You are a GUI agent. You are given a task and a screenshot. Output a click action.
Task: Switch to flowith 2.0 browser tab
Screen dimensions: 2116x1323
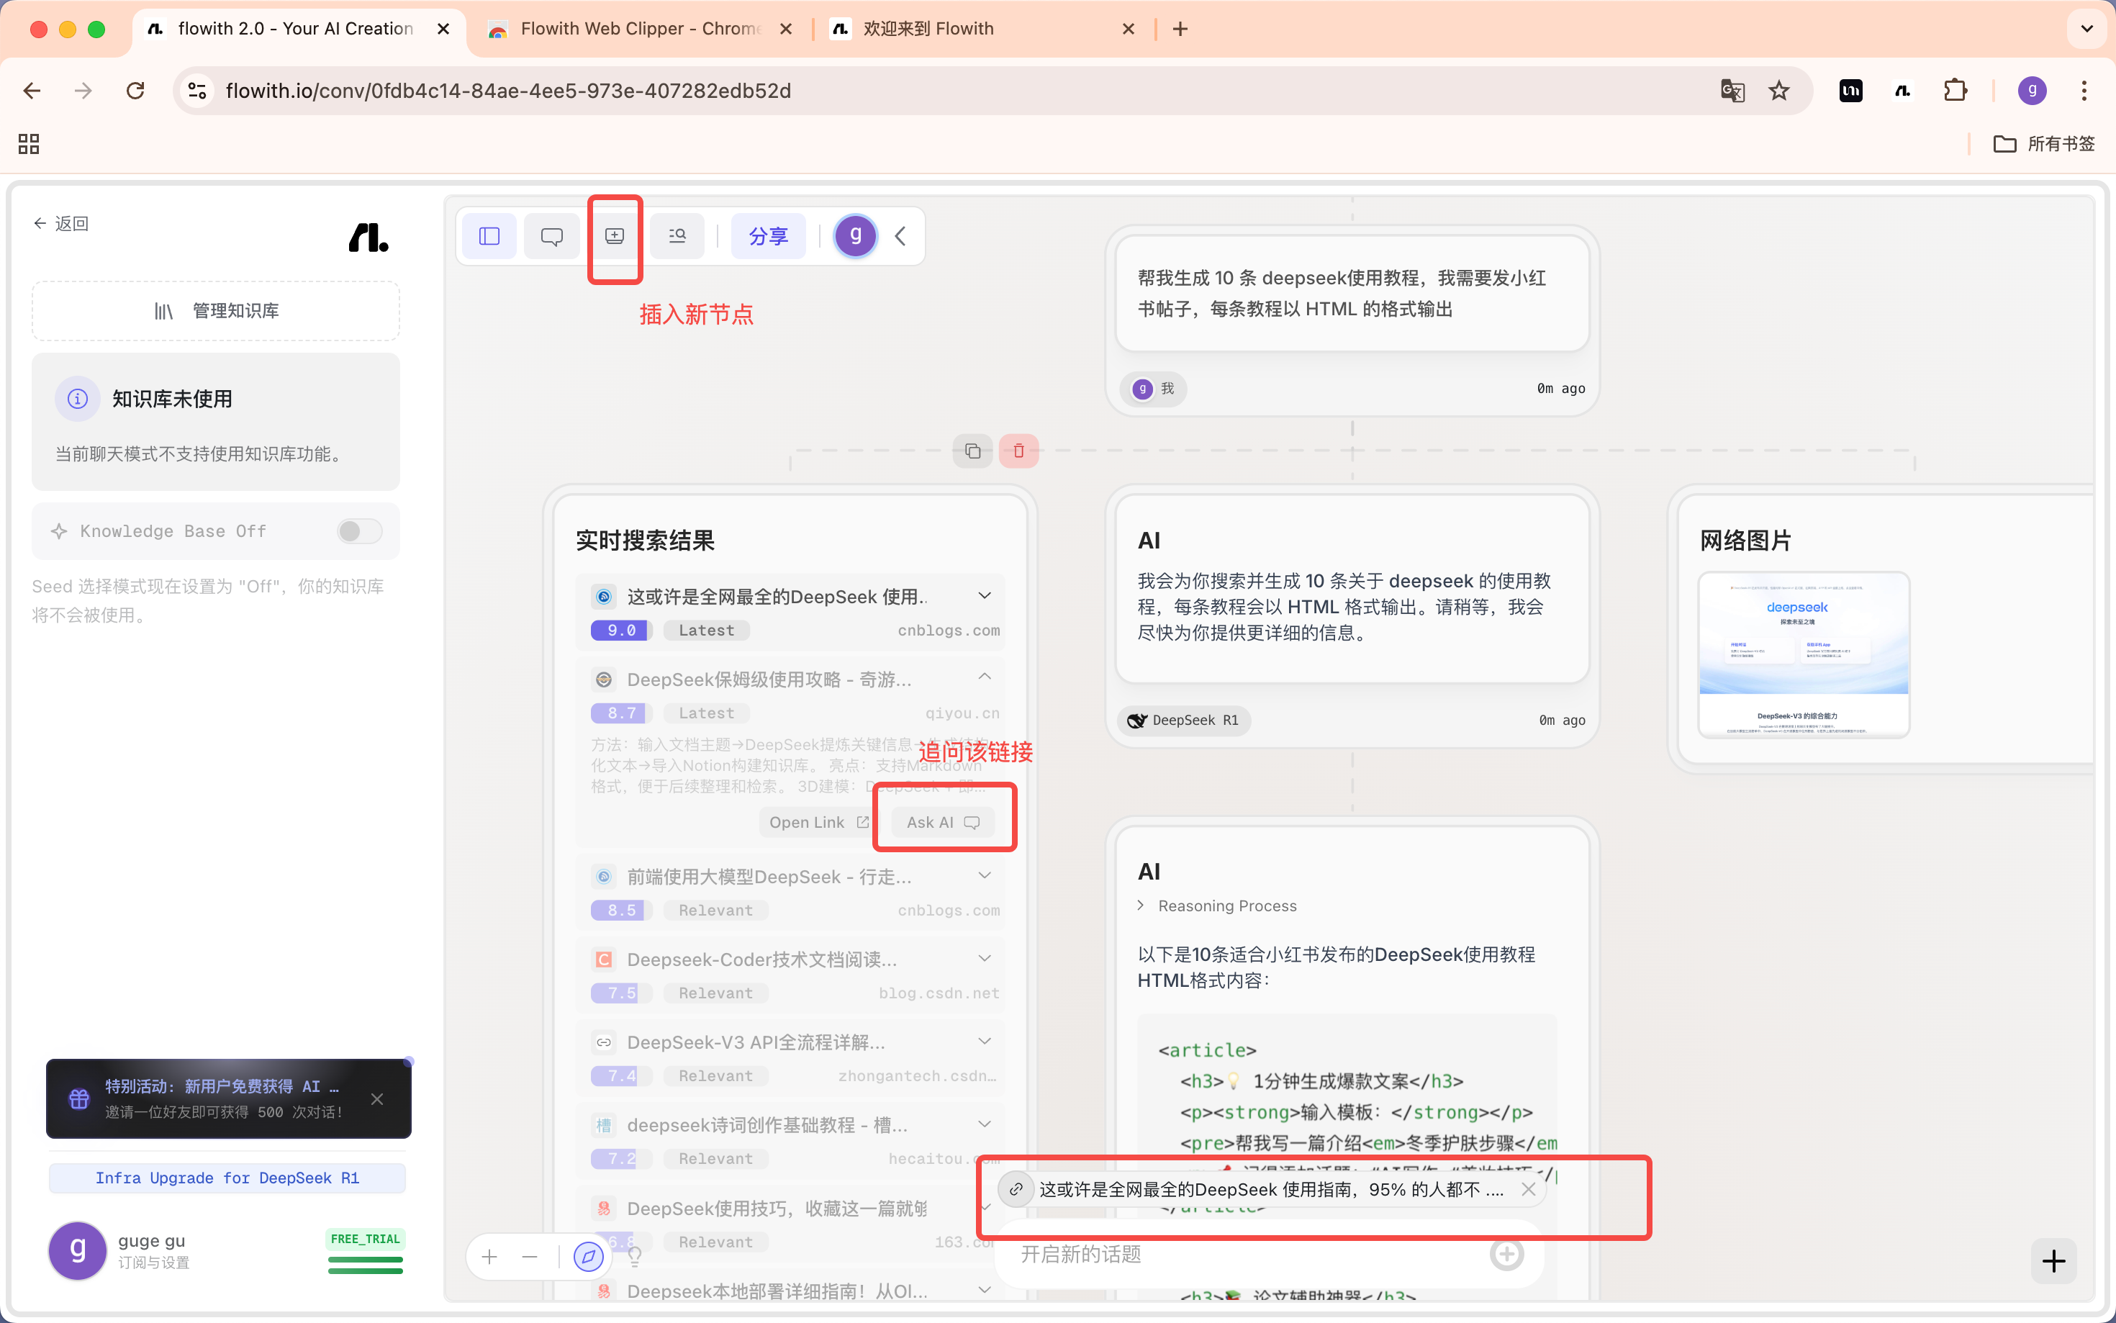(x=297, y=29)
